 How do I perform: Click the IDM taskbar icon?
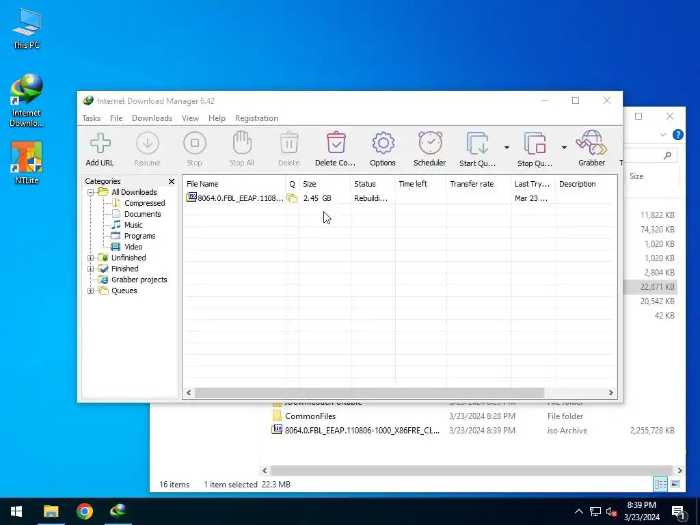coord(118,511)
